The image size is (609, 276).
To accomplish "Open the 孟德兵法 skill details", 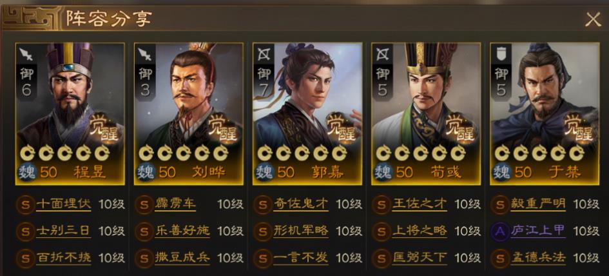I will [x=538, y=258].
